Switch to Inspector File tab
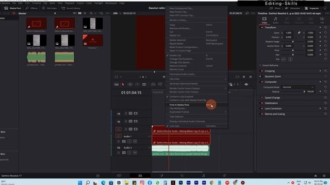 pyautogui.click(x=322, y=21)
